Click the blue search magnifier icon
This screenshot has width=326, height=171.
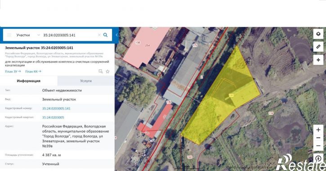105,35
